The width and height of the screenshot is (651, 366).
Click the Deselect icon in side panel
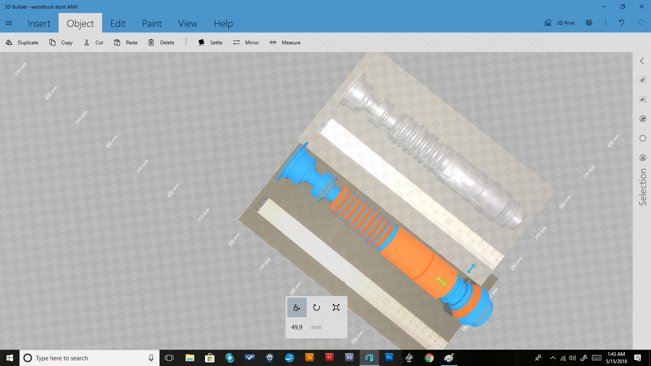643,99
